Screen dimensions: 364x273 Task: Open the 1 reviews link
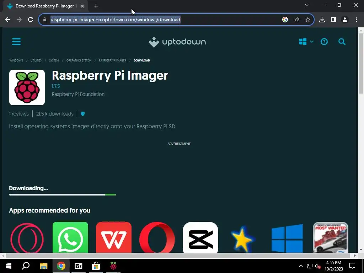(19, 114)
